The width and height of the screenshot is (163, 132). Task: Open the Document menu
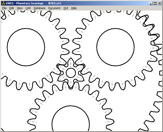tap(54, 8)
